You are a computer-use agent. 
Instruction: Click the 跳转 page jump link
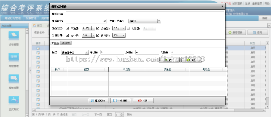click(x=129, y=114)
